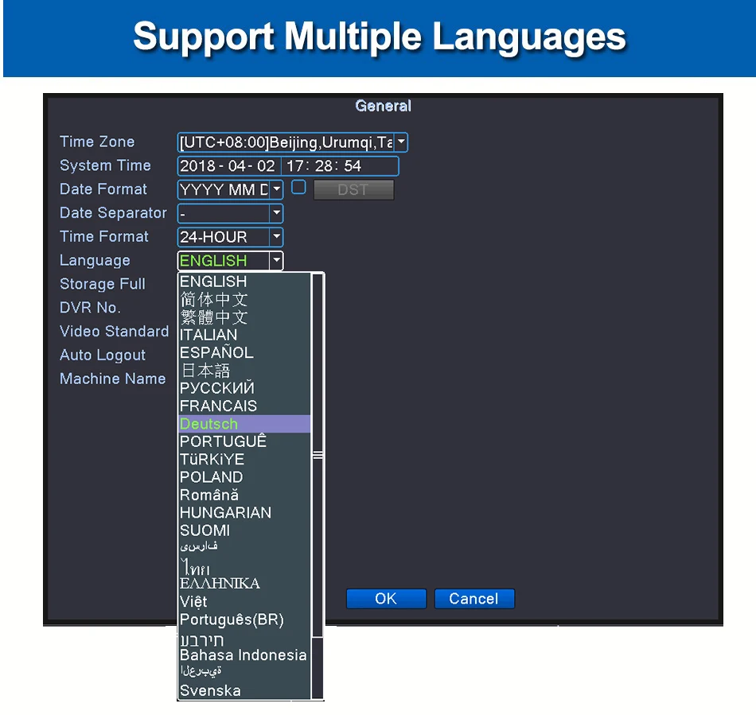Click the Cancel button
Screen dimensions: 756x715
tap(474, 598)
